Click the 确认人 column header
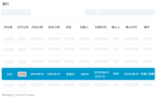The height and width of the screenshot is (100, 156). click(116, 27)
